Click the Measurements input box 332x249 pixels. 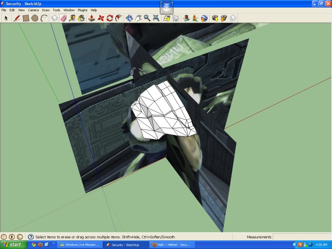pos(302,237)
